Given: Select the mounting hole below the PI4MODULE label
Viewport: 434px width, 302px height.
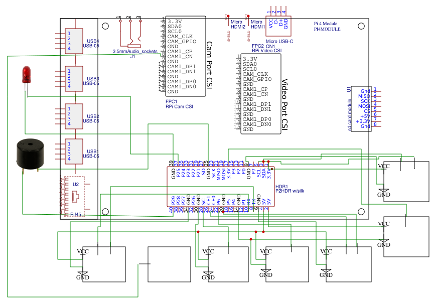Looking at the screenshot, I should tap(361, 26).
